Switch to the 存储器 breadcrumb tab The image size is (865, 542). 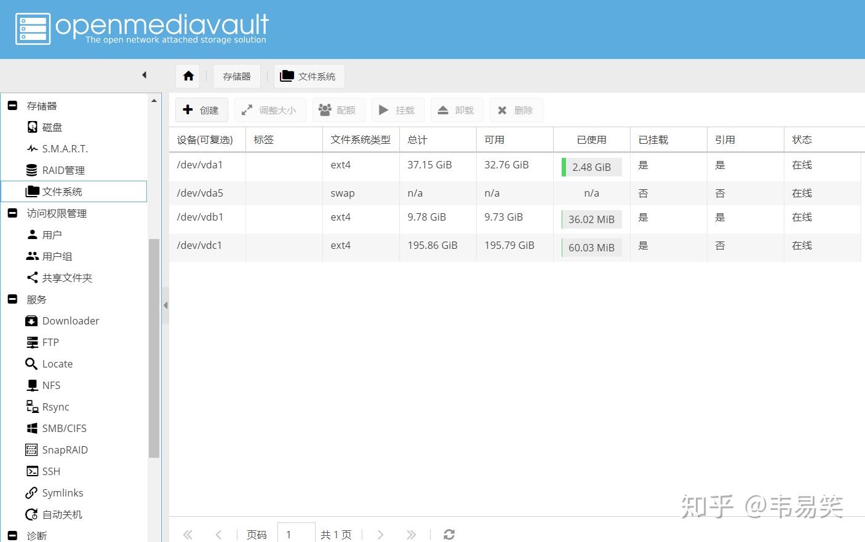[x=237, y=76]
